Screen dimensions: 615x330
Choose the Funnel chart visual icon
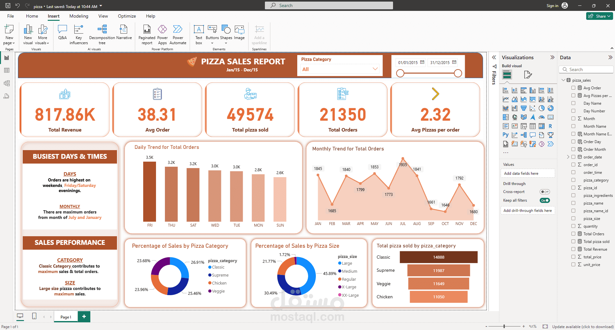click(524, 108)
